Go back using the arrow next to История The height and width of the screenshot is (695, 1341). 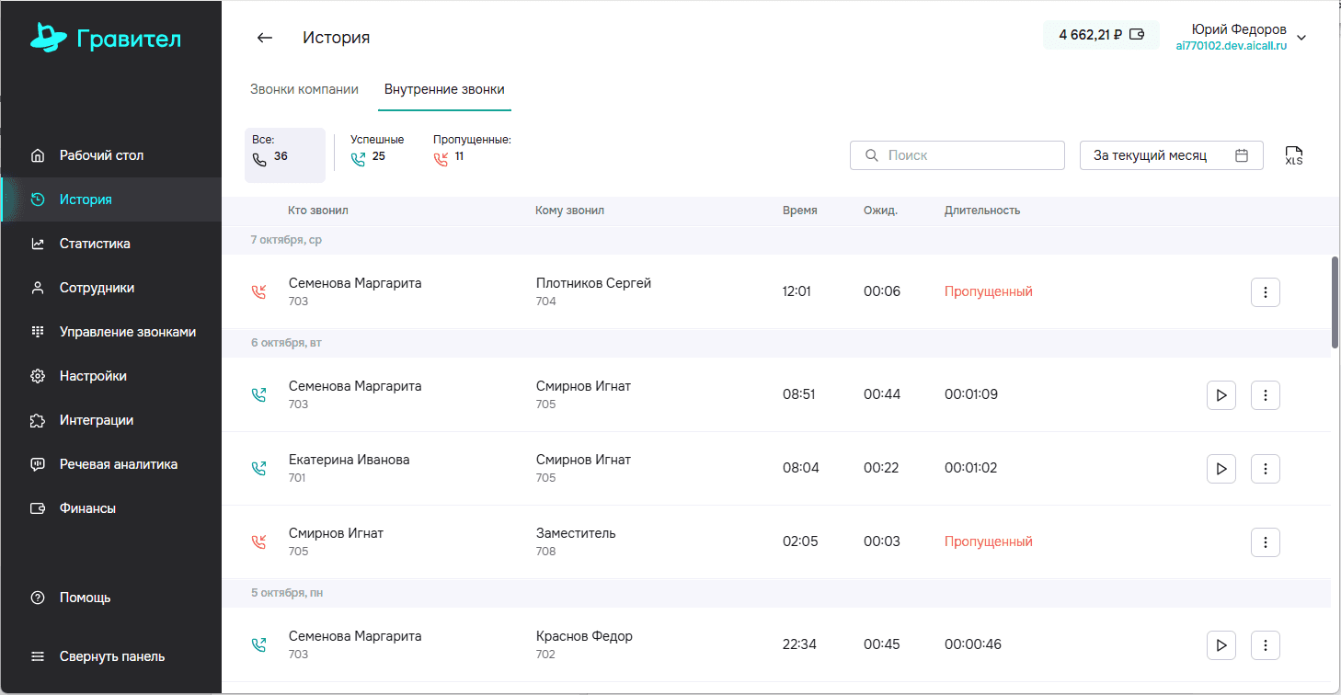click(x=265, y=38)
